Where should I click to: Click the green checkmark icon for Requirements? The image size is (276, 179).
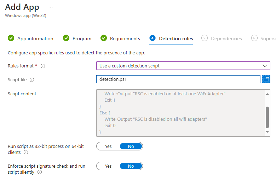point(104,38)
